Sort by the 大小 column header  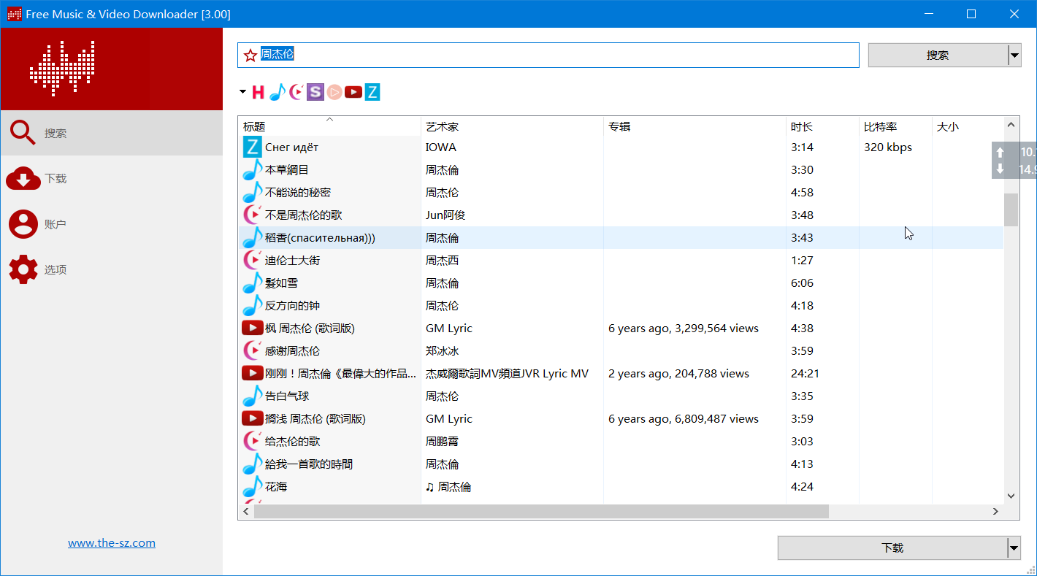click(968, 126)
